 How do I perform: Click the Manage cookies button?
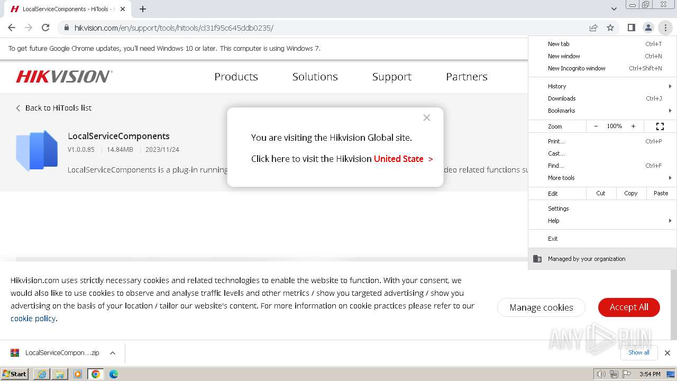tap(541, 307)
